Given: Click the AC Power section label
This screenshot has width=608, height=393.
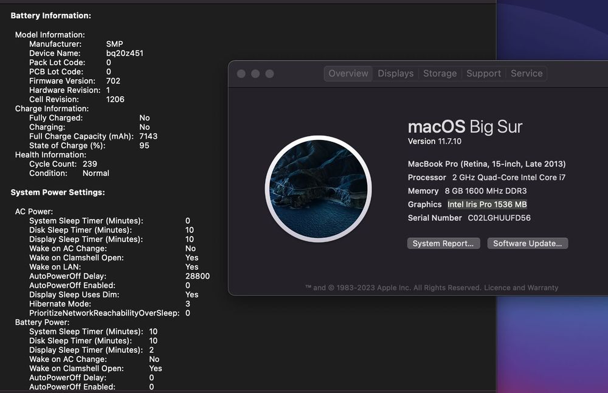Looking at the screenshot, I should [x=34, y=212].
